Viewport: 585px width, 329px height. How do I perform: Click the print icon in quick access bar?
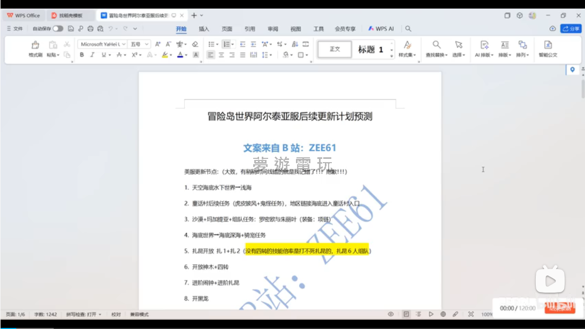click(x=90, y=29)
